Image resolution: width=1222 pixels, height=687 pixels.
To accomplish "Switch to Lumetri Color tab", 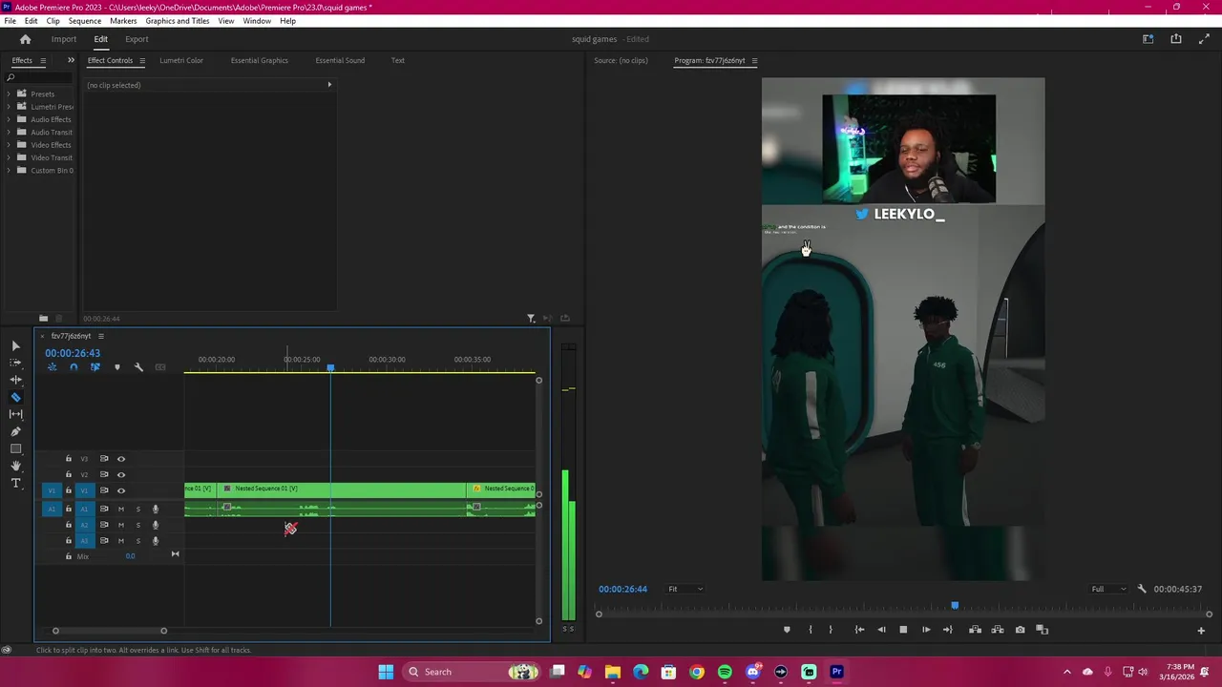I will pos(181,60).
